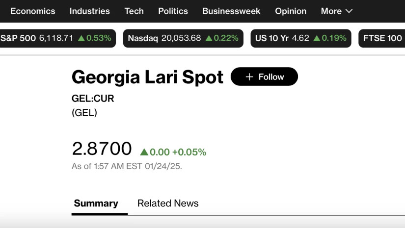Viewport: 405px width, 228px height.
Task: Open the Nasdaq ticker pill
Action: point(183,38)
